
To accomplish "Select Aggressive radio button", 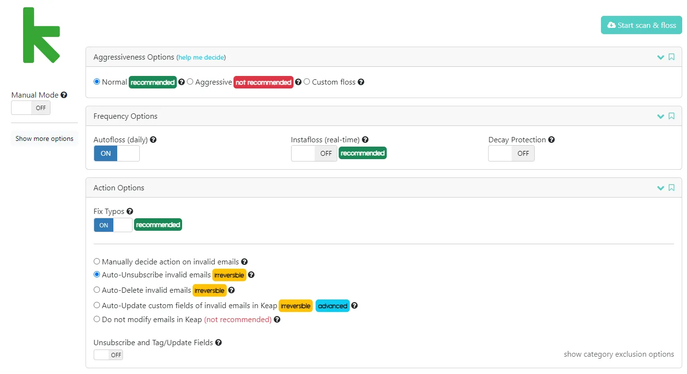I will tap(190, 82).
